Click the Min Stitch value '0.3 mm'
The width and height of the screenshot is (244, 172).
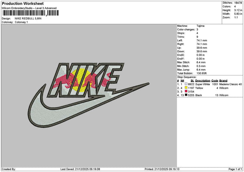click(201, 66)
